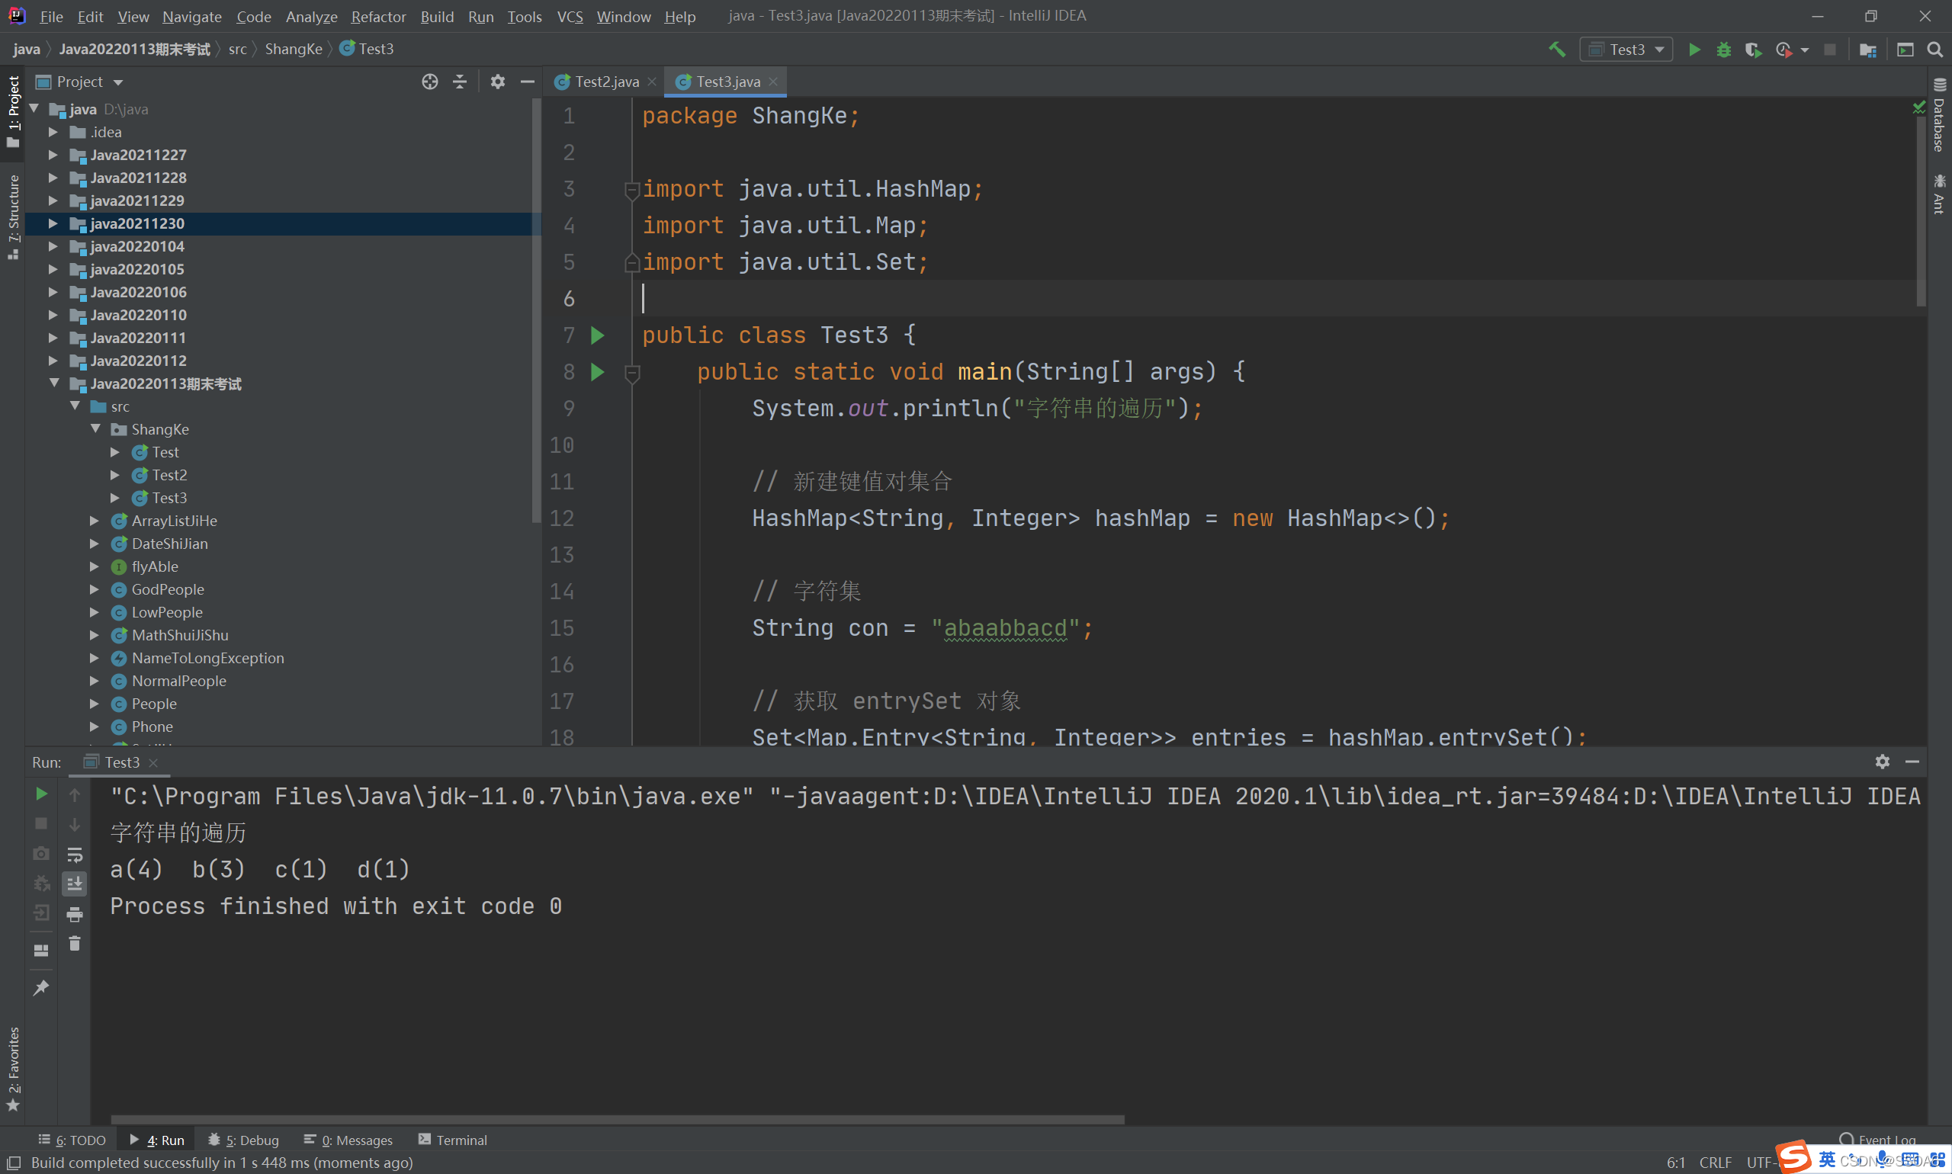Clear console output with trash icon
The image size is (1952, 1174).
coord(75,944)
